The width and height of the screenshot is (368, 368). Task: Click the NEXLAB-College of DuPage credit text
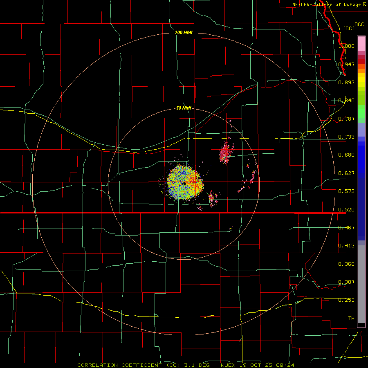[329, 4]
